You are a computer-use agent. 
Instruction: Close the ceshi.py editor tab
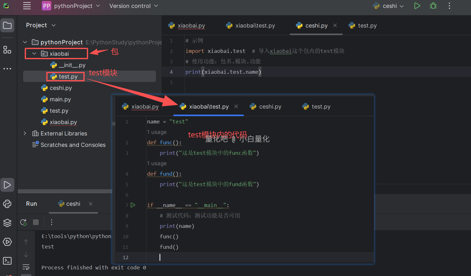(x=335, y=25)
